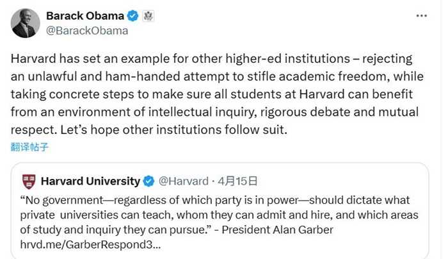
Task: Click the @Harvard handle
Action: point(183,181)
